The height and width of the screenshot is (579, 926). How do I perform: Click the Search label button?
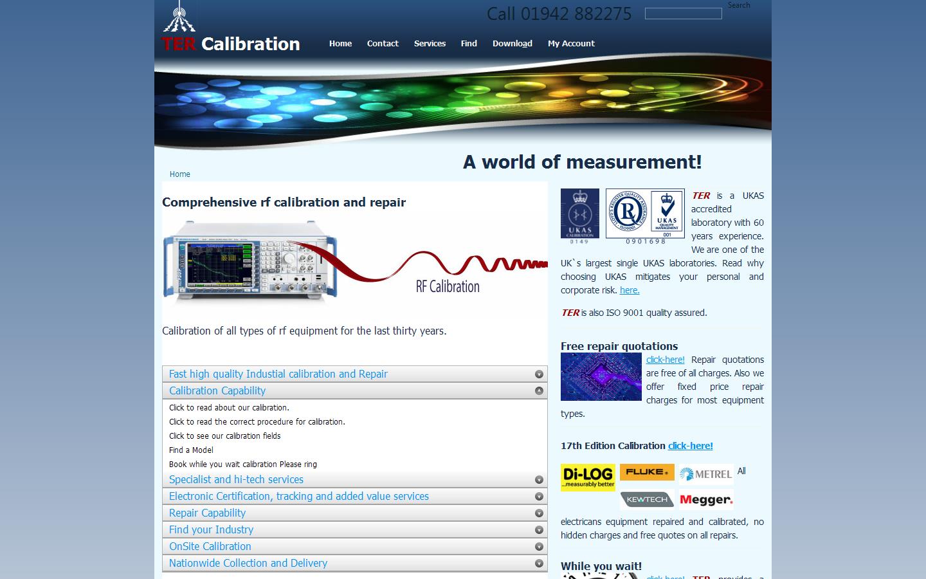[739, 5]
